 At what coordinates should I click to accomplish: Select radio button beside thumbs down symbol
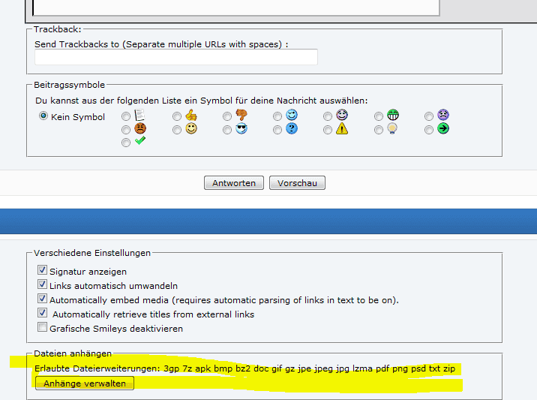(227, 116)
